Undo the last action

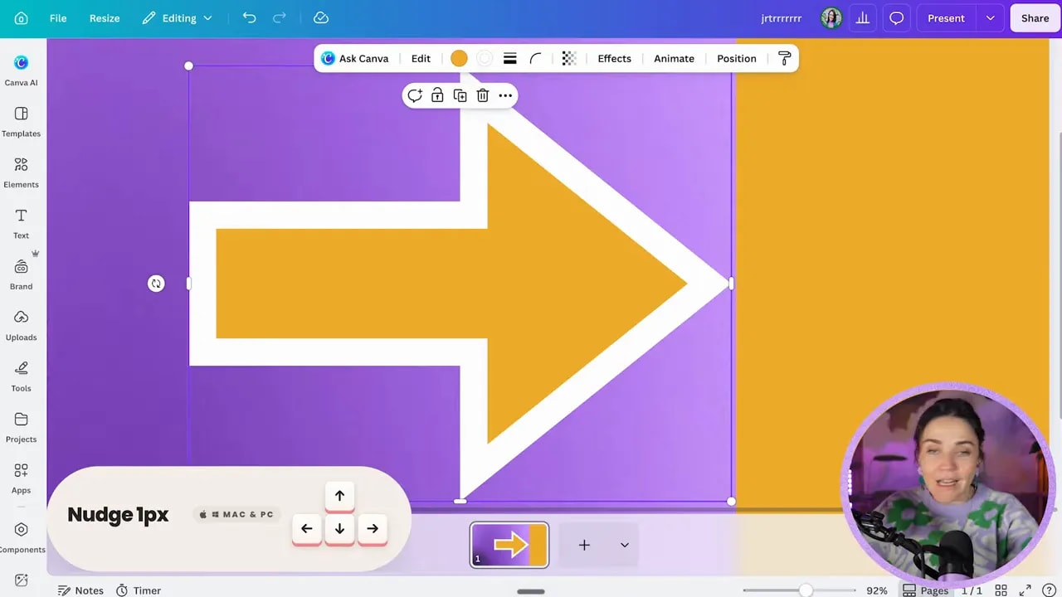point(249,18)
